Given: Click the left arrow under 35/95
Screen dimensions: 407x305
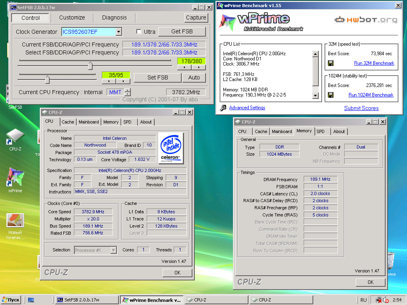Looking at the screenshot, I should tap(109, 81).
